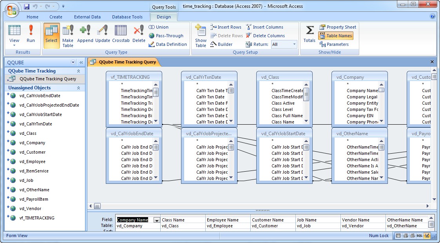
Task: Click the vd_Vendor table cell
Action: [x=363, y=226]
